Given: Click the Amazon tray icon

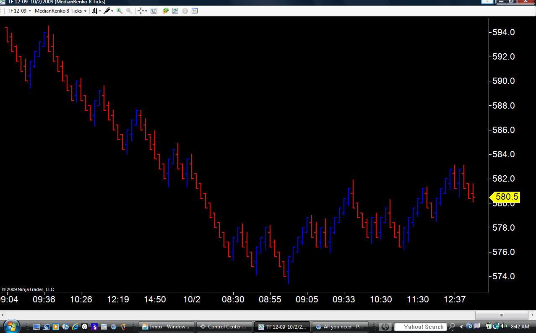Looking at the screenshot, I should [x=469, y=326].
